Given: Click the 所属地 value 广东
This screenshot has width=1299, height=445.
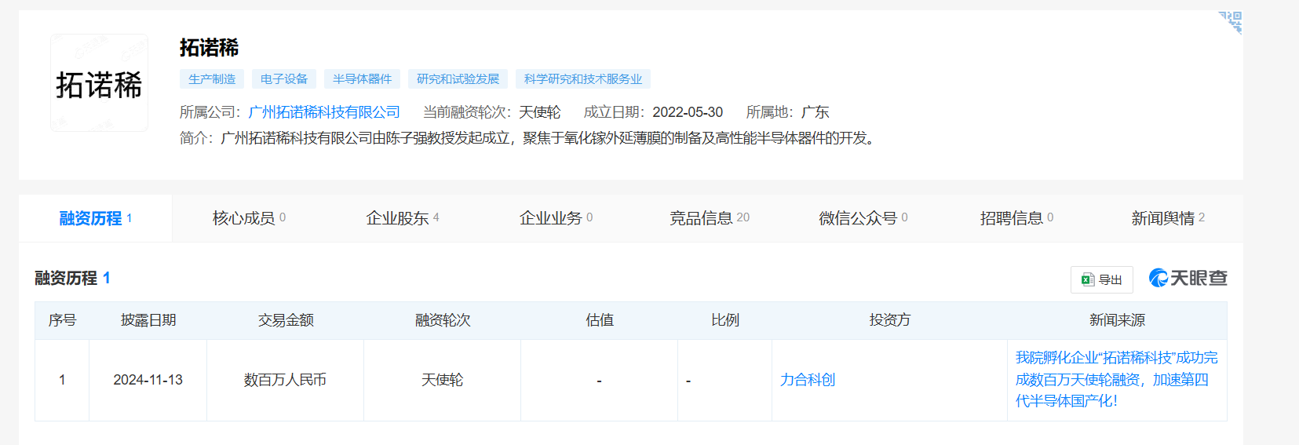Looking at the screenshot, I should (x=815, y=112).
